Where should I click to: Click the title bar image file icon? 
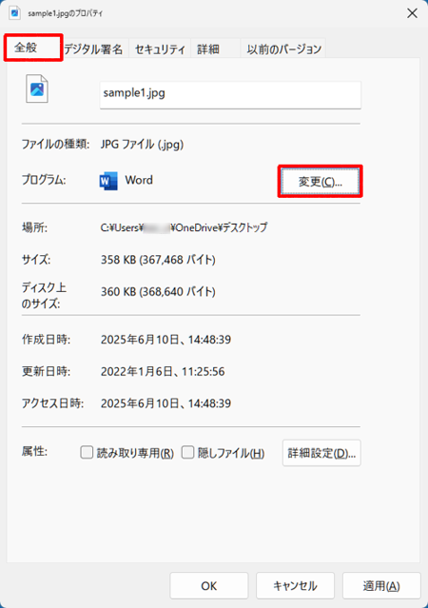point(14,12)
